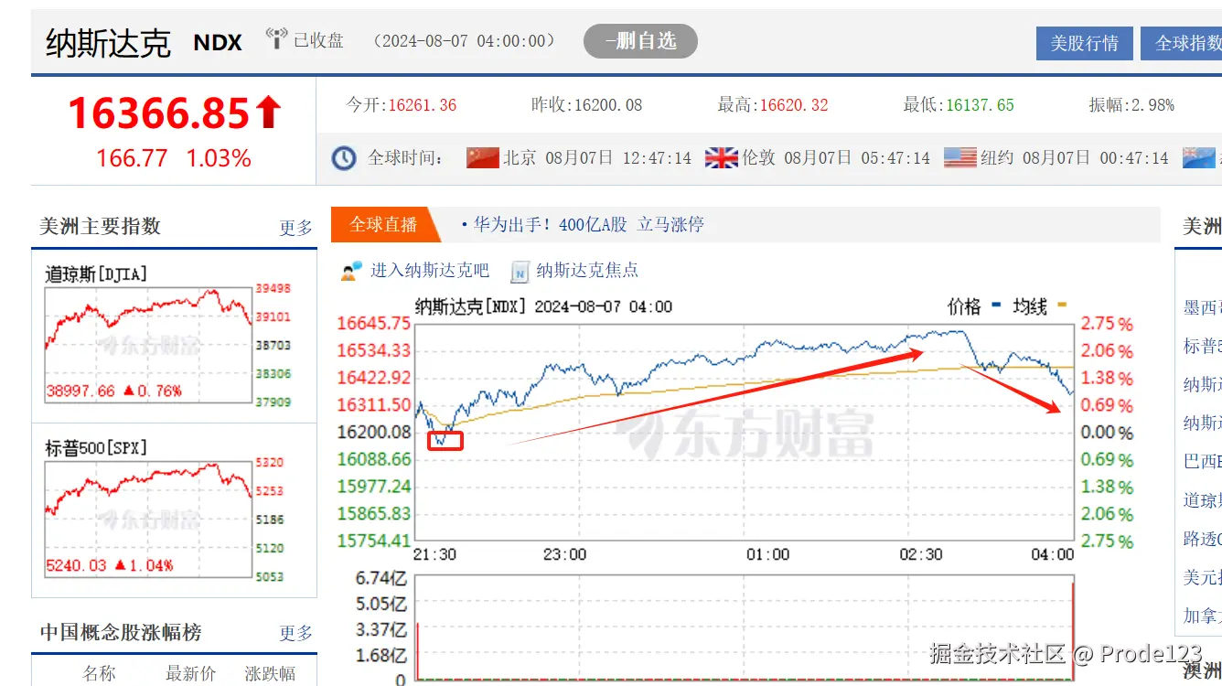Click the 38997.66 Dow Jones value

(80, 391)
